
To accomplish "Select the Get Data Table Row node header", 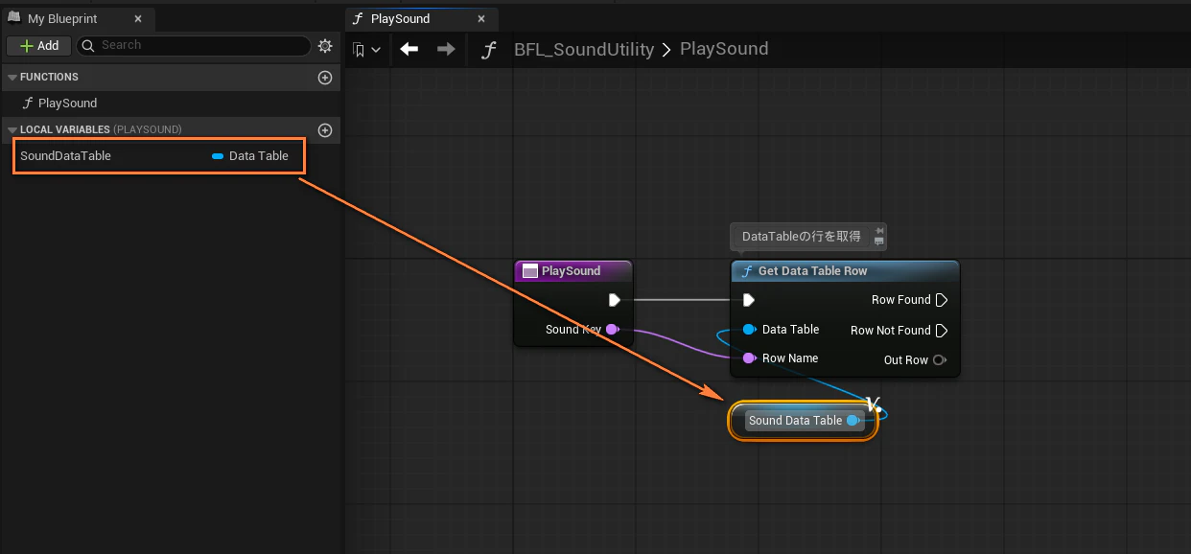I will [x=845, y=271].
